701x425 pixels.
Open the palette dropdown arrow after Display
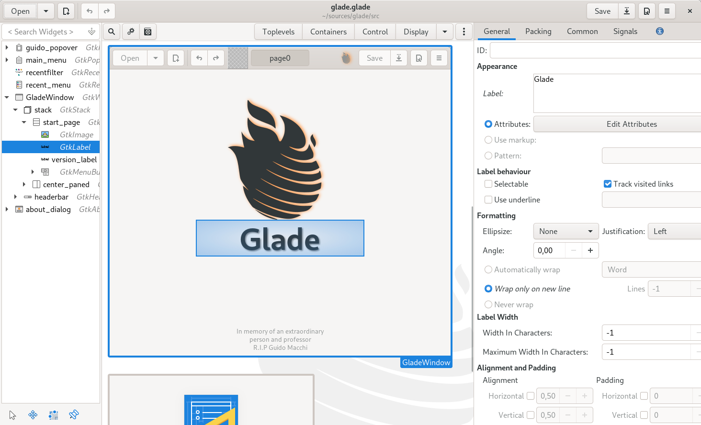(x=445, y=32)
